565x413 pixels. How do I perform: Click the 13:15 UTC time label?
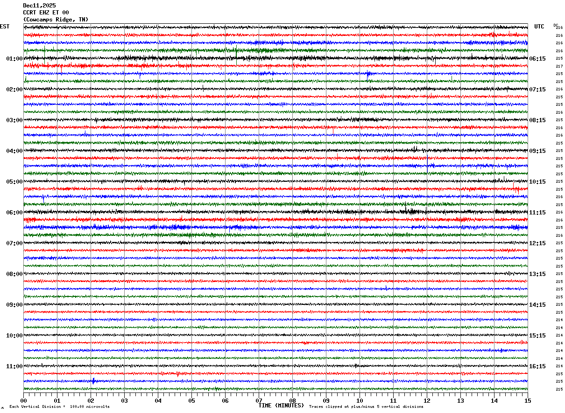click(x=537, y=274)
